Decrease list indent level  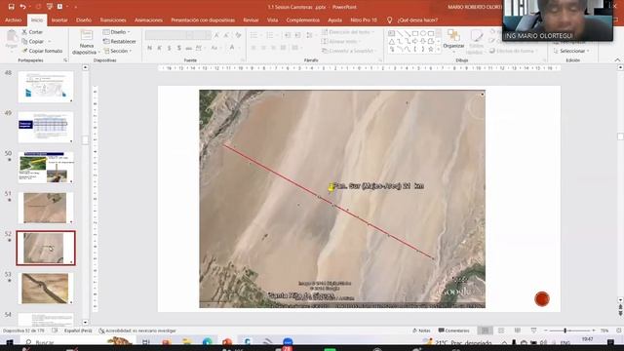(x=288, y=35)
